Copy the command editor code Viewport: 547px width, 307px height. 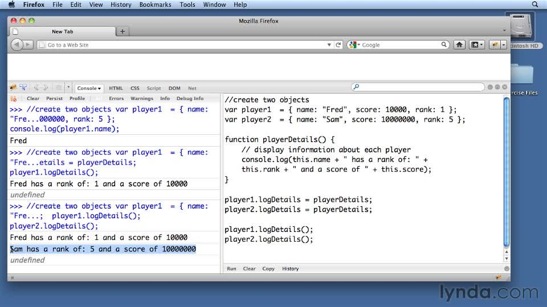coord(268,269)
